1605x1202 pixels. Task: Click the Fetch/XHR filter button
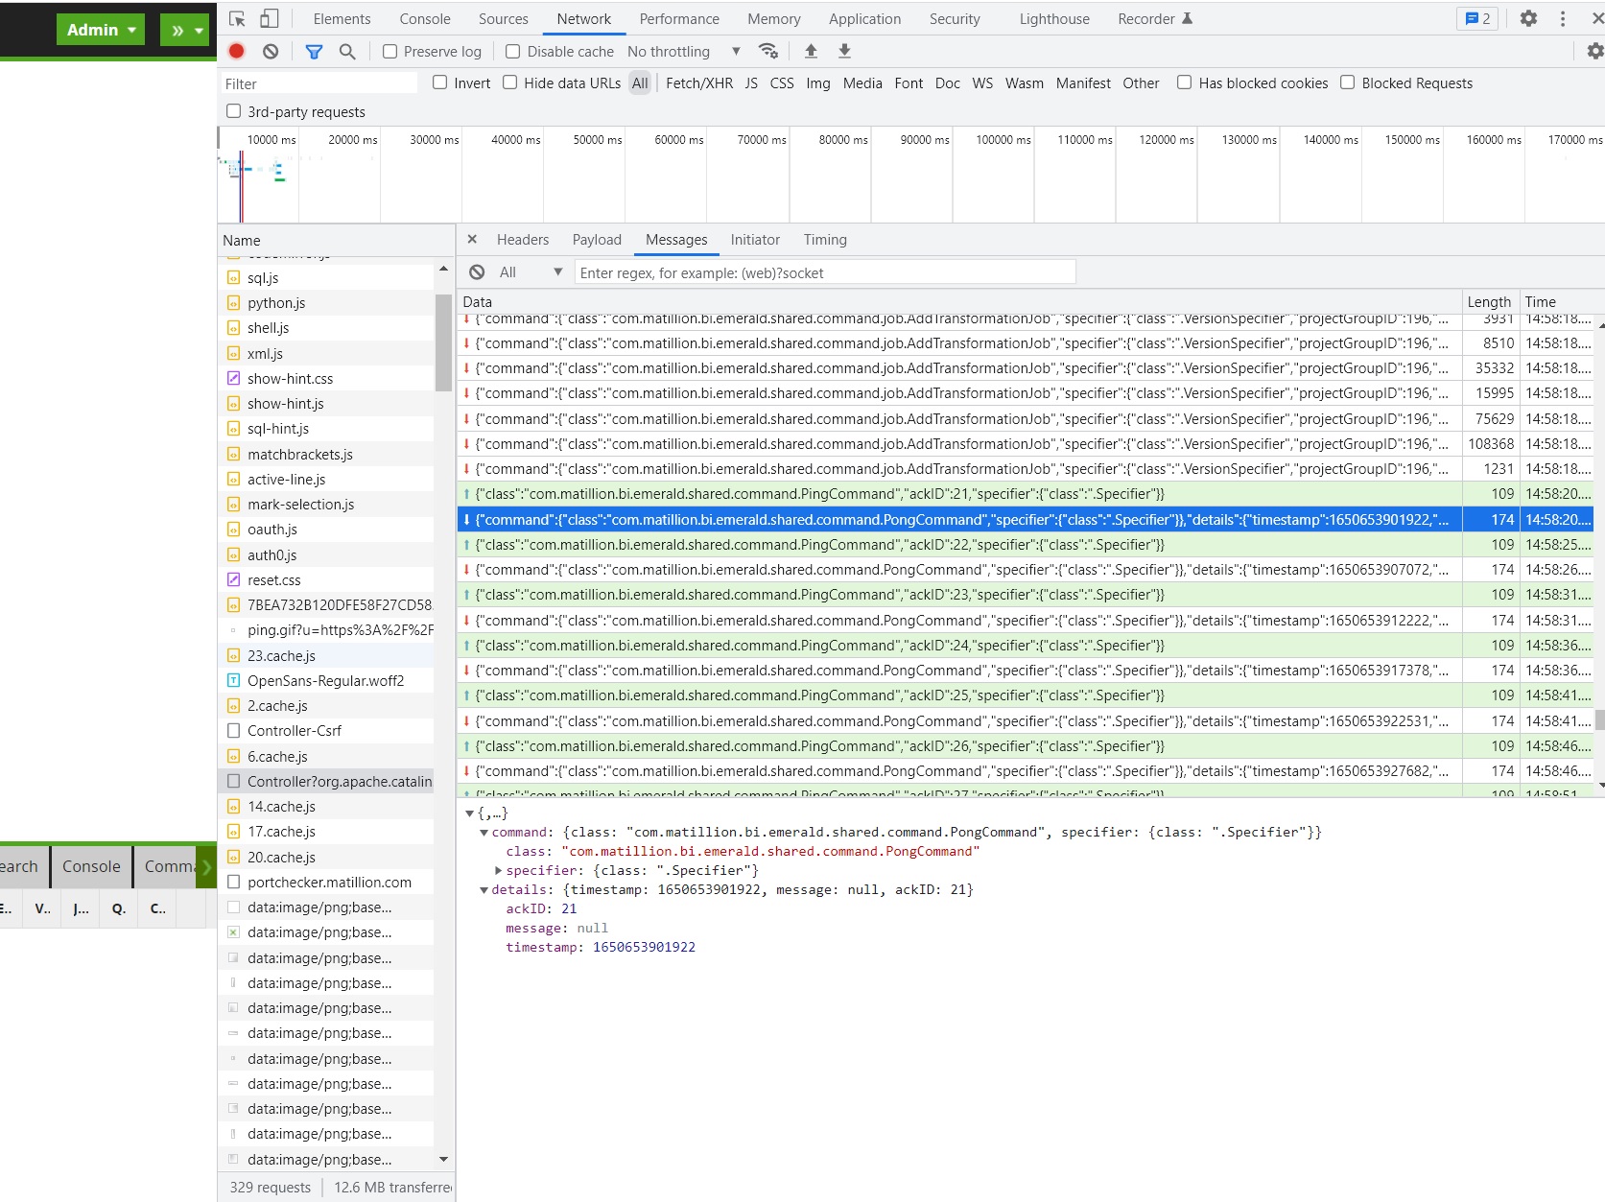[698, 83]
